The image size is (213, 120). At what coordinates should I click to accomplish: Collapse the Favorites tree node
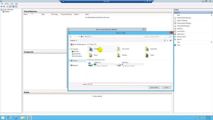(70, 49)
